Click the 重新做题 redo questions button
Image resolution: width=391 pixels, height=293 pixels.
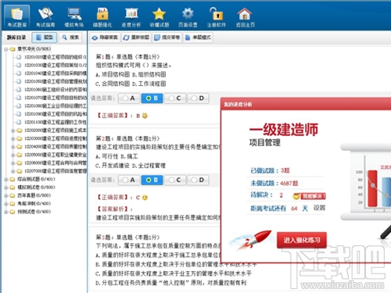point(136,38)
